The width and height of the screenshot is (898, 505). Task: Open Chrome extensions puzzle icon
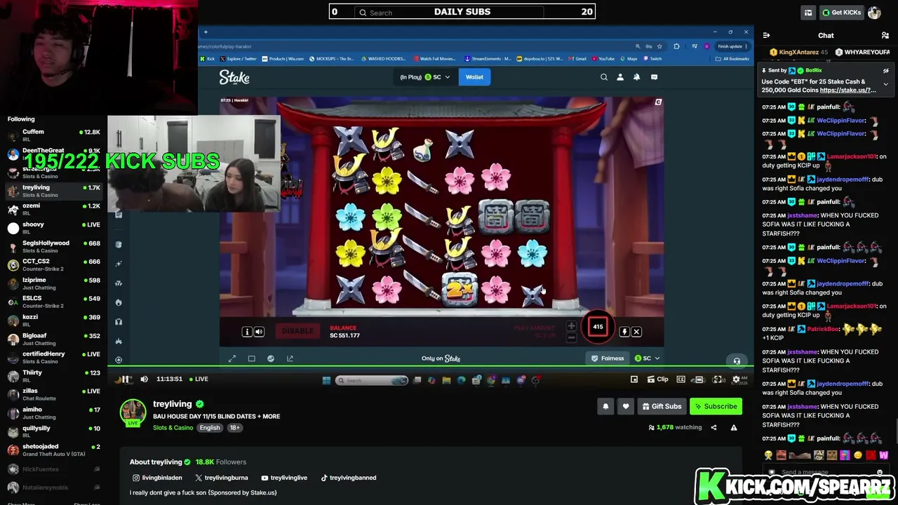[x=676, y=46]
